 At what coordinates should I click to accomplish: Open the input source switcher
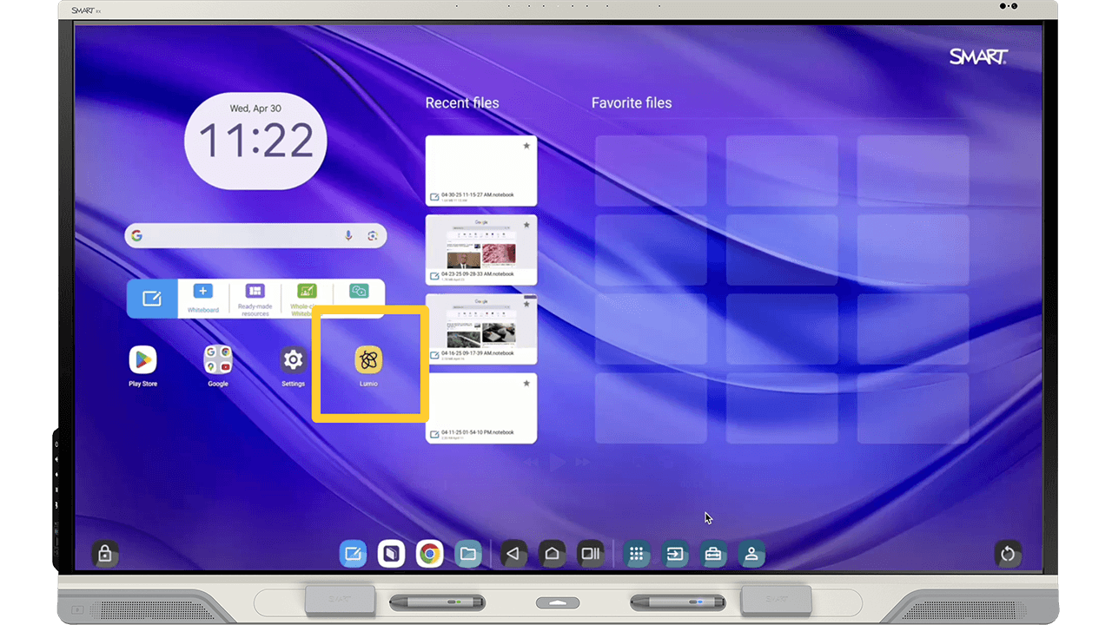coord(675,553)
